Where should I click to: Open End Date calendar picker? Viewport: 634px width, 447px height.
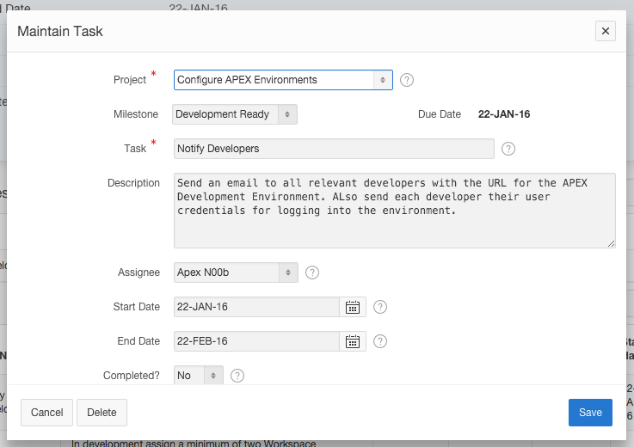[353, 341]
